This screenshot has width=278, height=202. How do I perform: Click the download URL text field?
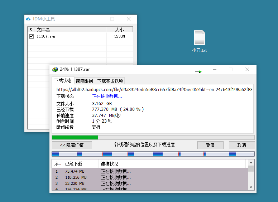154,90
